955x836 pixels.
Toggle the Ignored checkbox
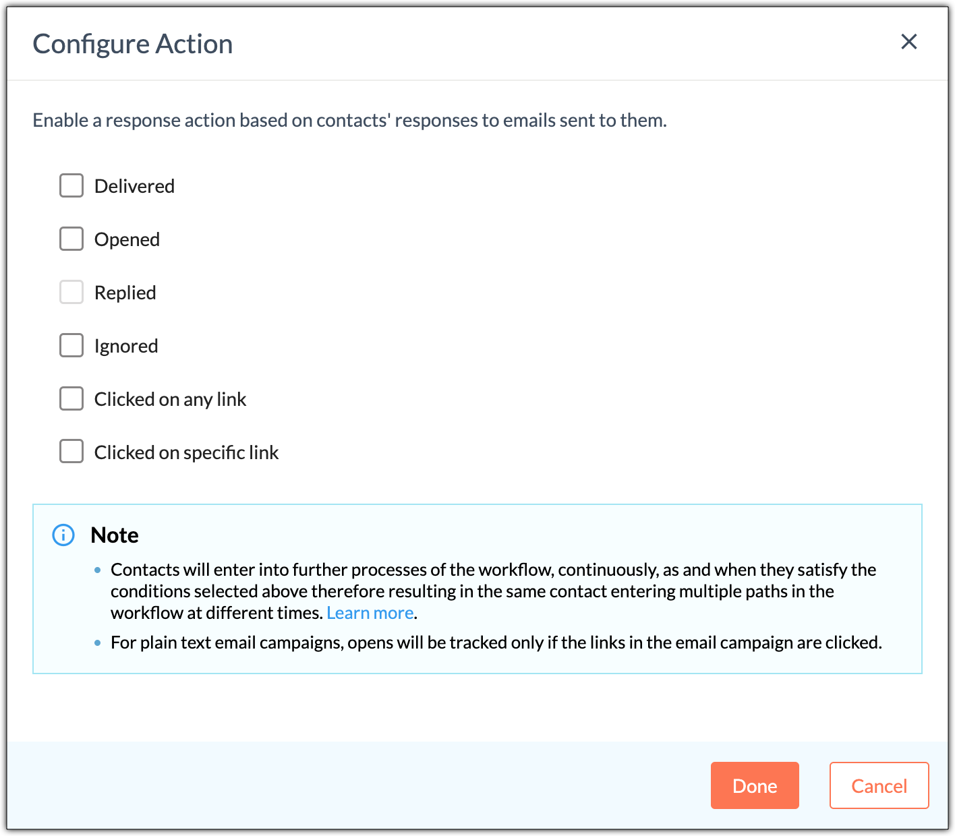pyautogui.click(x=71, y=345)
